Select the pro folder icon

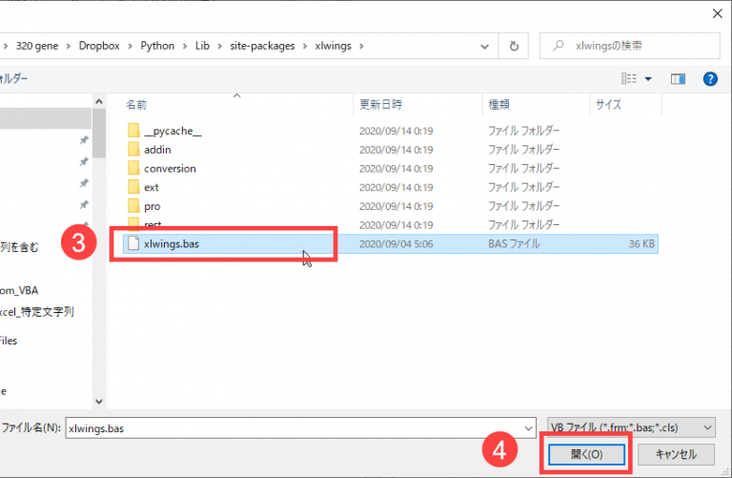click(x=133, y=205)
